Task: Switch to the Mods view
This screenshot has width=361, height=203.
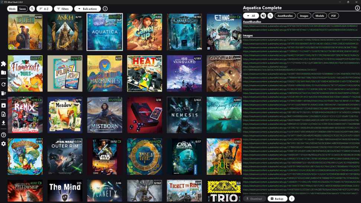Action: 12,9
